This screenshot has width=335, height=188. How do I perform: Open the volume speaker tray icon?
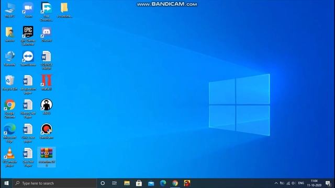(294, 183)
